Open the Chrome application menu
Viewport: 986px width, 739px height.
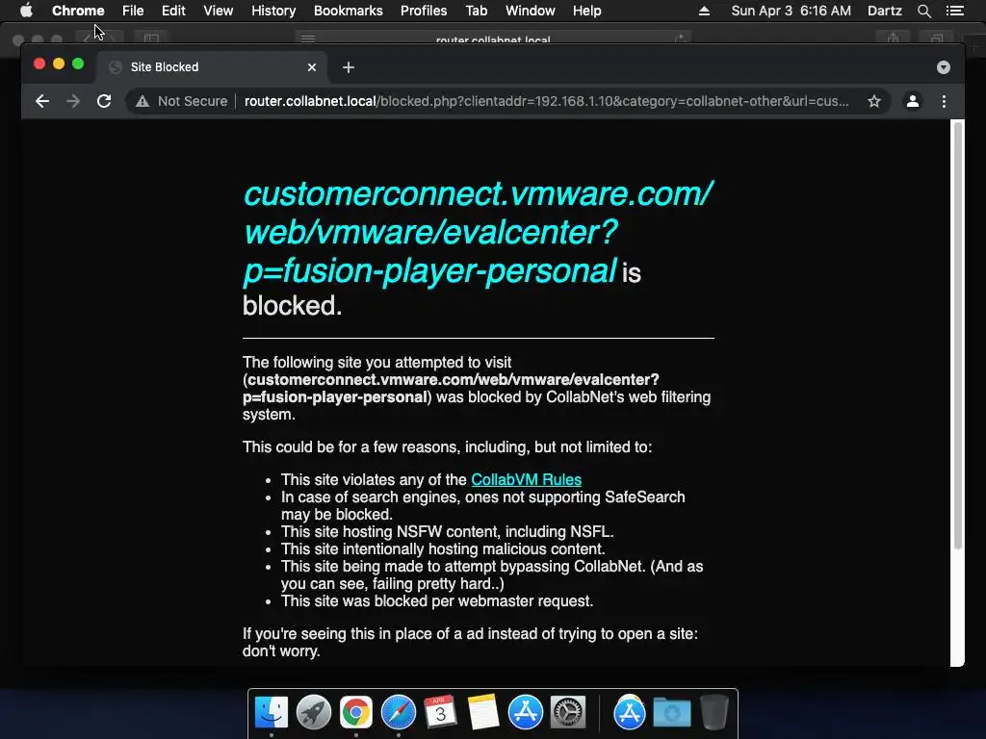(78, 11)
